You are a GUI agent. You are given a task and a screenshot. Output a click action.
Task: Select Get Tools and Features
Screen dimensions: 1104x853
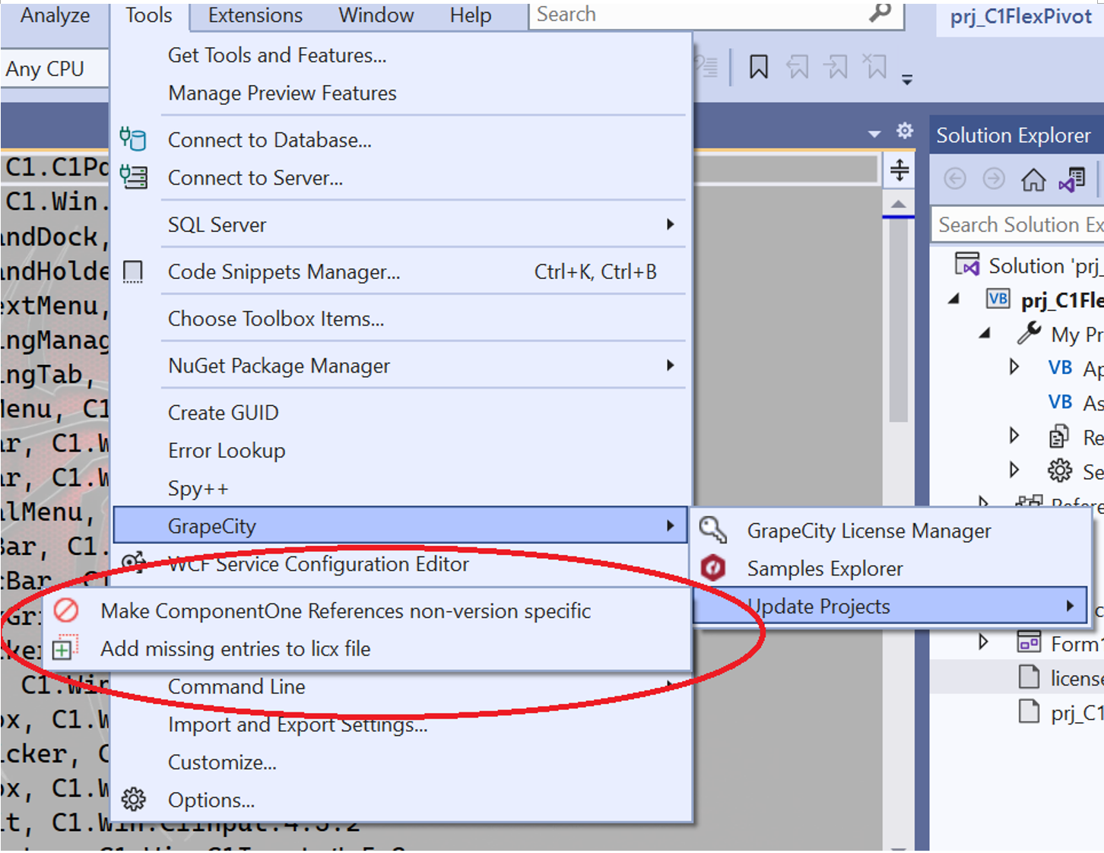click(402, 55)
